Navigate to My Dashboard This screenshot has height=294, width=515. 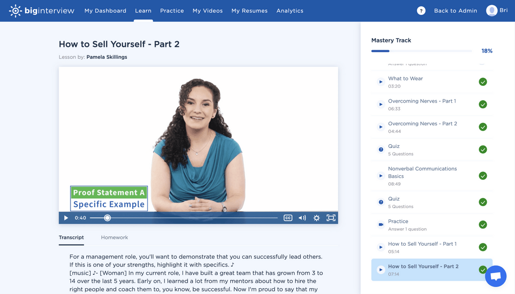(x=105, y=10)
